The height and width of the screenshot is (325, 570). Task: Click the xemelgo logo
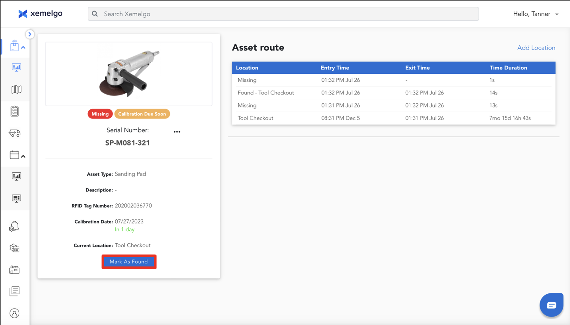click(x=40, y=14)
